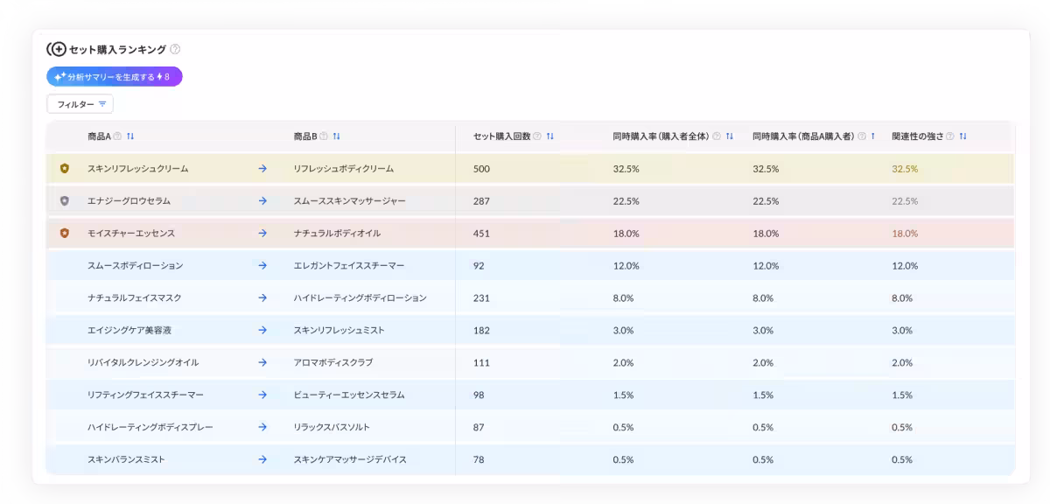Select スムースボディローション product cell
This screenshot has width=1050, height=504.
[135, 265]
